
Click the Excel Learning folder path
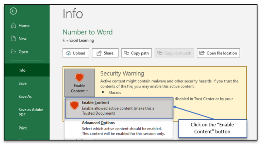coord(82,40)
